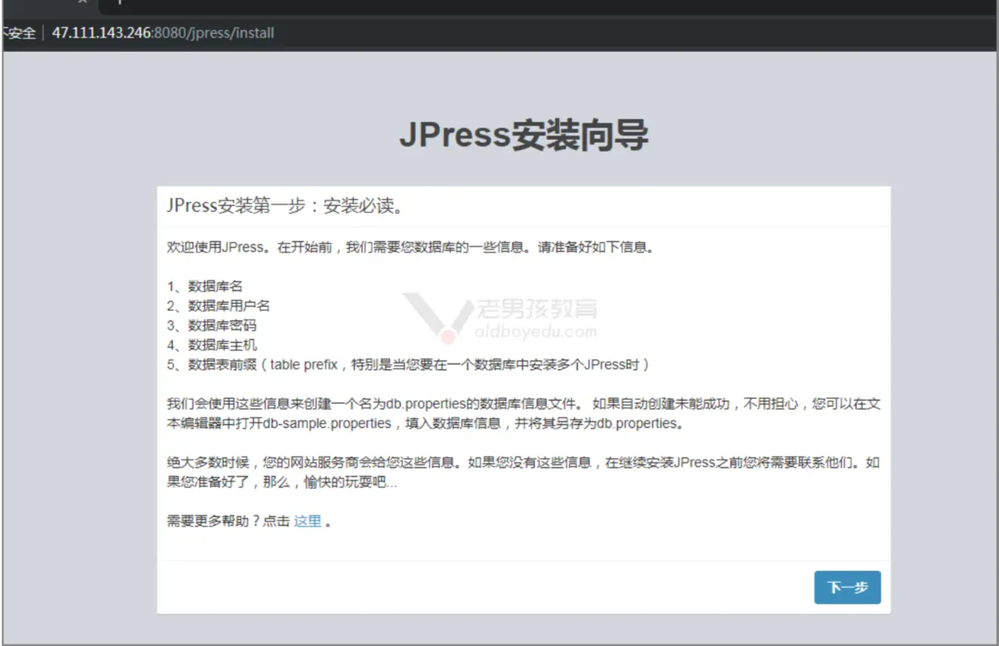Click the 4、数据库主机 list item
The width and height of the screenshot is (999, 646).
point(212,344)
